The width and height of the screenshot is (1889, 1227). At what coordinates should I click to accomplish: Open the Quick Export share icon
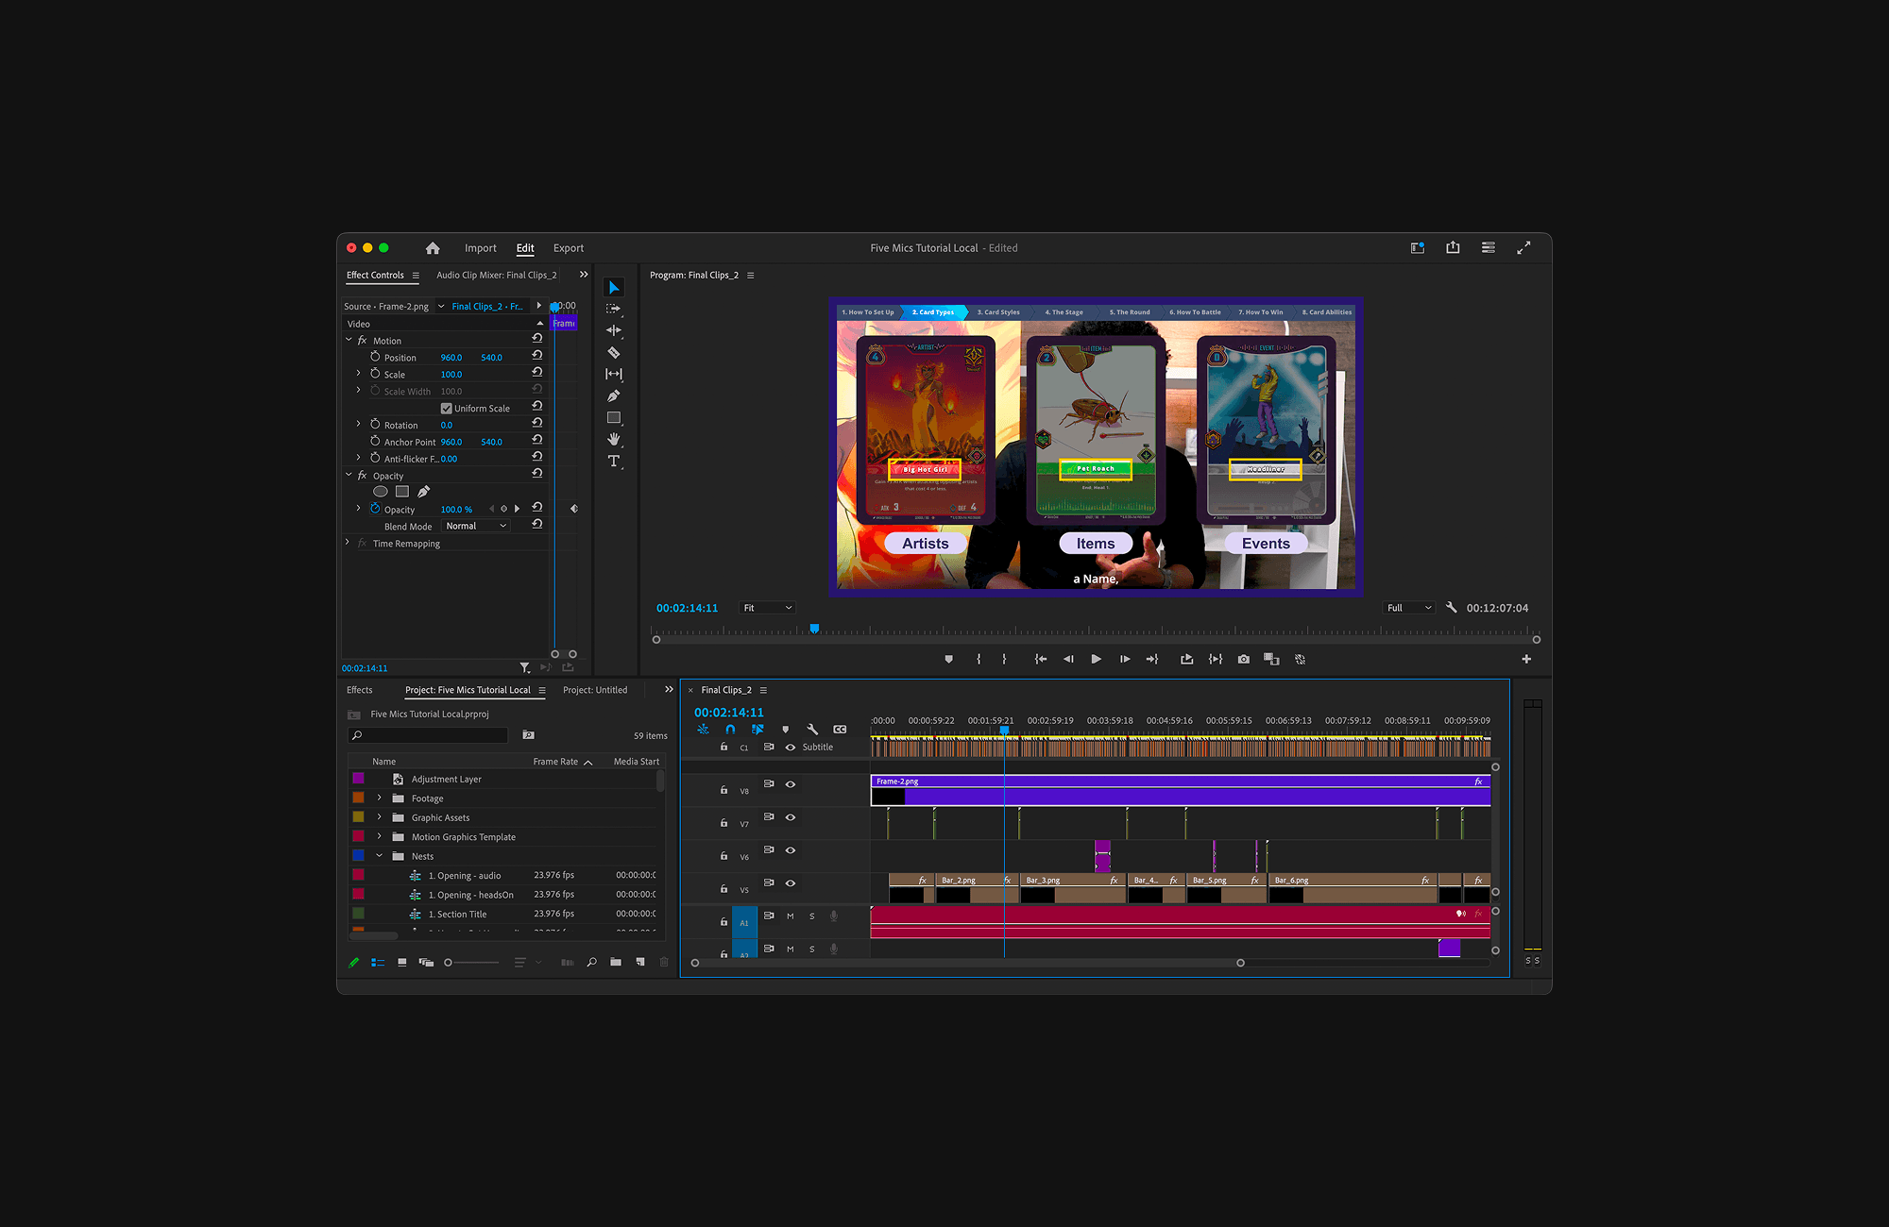tap(1453, 247)
